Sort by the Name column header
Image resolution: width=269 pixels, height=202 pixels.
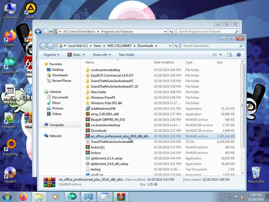coord(118,62)
